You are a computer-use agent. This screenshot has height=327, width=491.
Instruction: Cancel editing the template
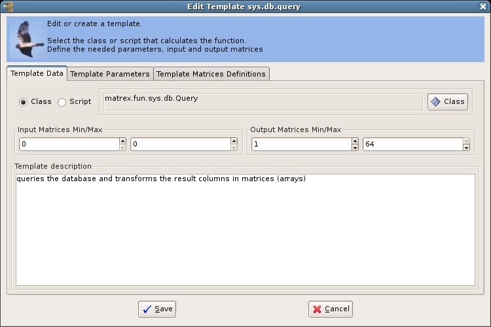331,309
